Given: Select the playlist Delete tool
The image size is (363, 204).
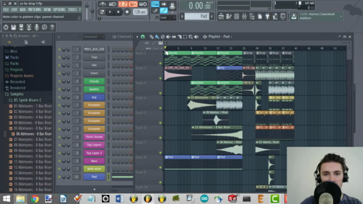Looking at the screenshot, I should 163,36.
